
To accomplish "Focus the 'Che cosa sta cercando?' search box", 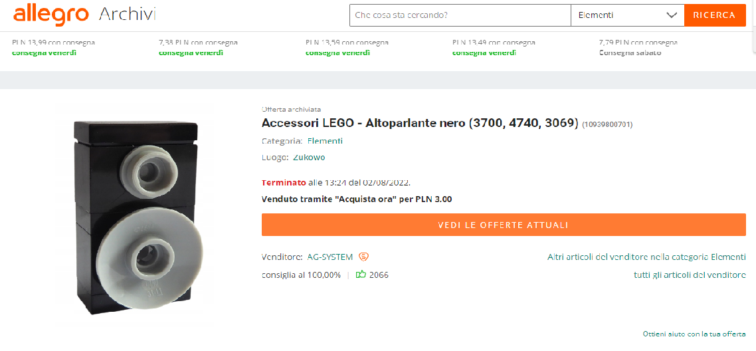I will click(460, 15).
